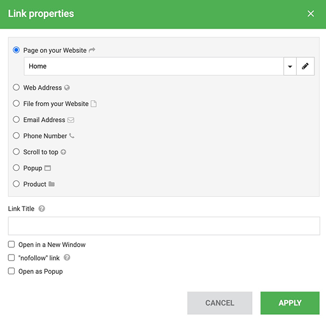Click the nofollow link help icon

click(67, 257)
